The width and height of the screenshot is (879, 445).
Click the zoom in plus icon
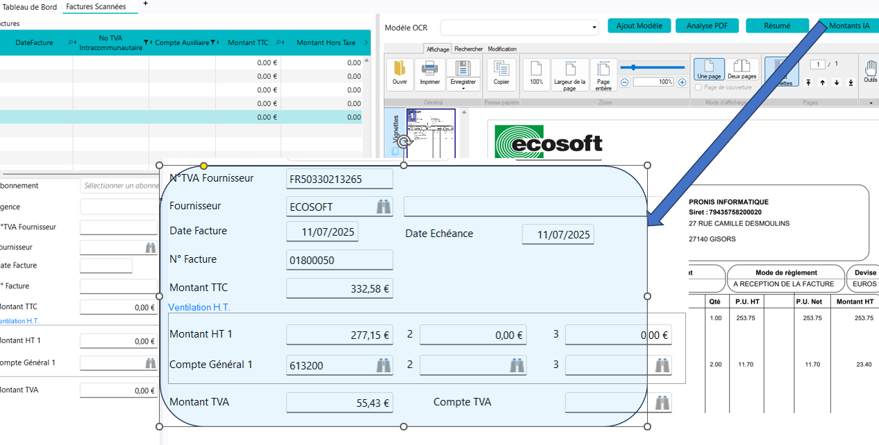[682, 82]
